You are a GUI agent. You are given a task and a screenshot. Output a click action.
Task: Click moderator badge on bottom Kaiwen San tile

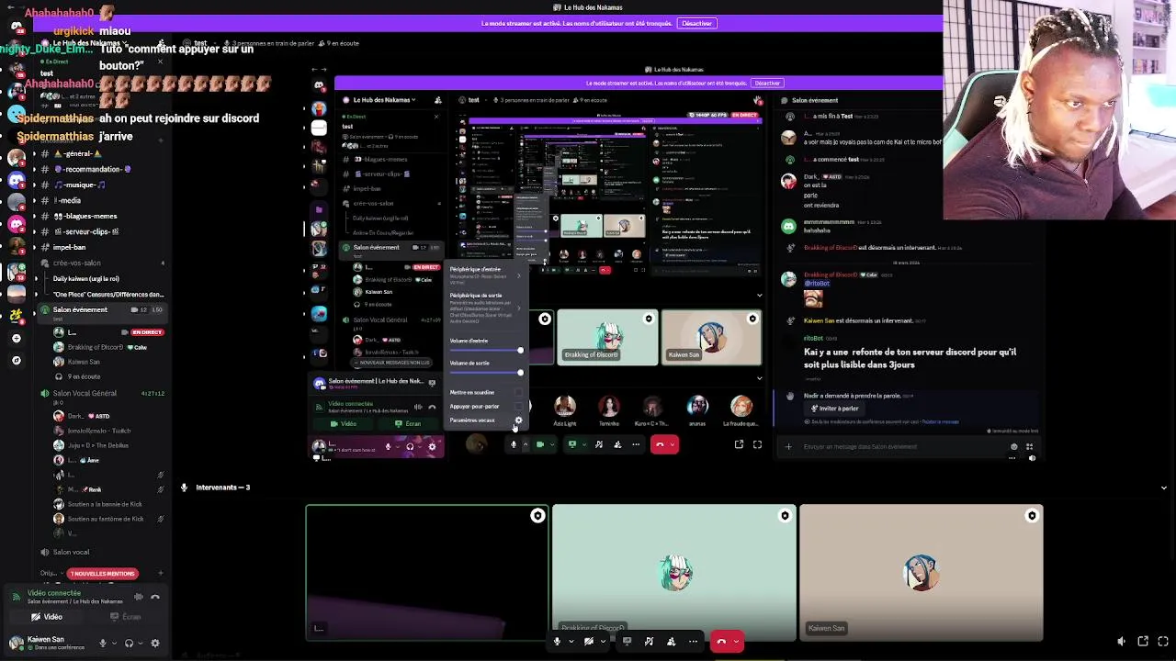(x=1032, y=516)
